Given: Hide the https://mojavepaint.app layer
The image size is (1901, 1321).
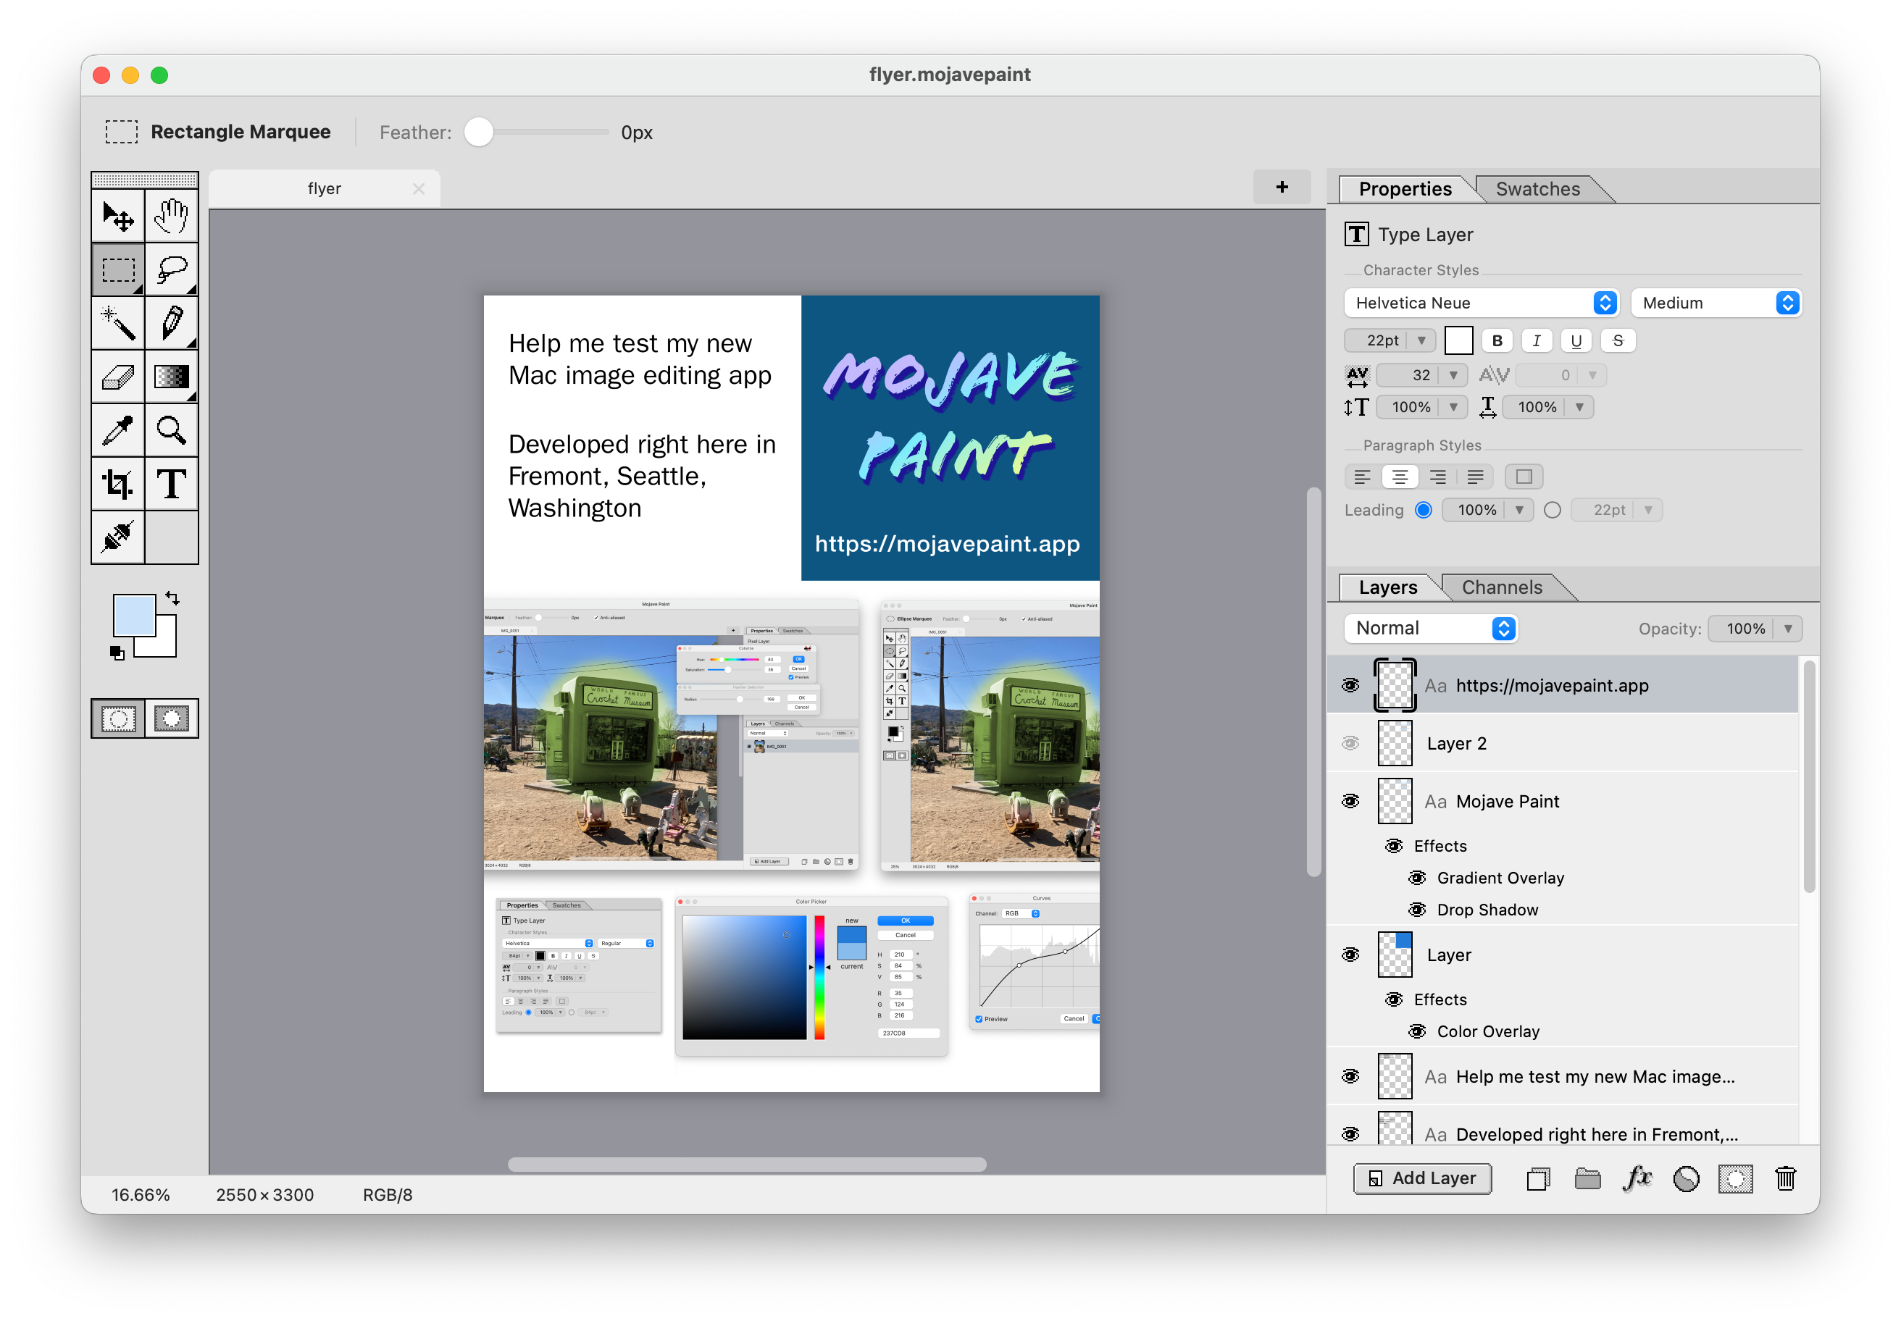Looking at the screenshot, I should point(1350,685).
